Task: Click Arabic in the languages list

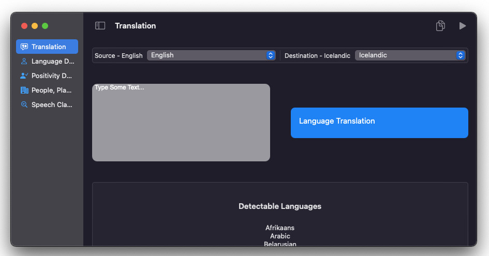Action: coord(280,236)
